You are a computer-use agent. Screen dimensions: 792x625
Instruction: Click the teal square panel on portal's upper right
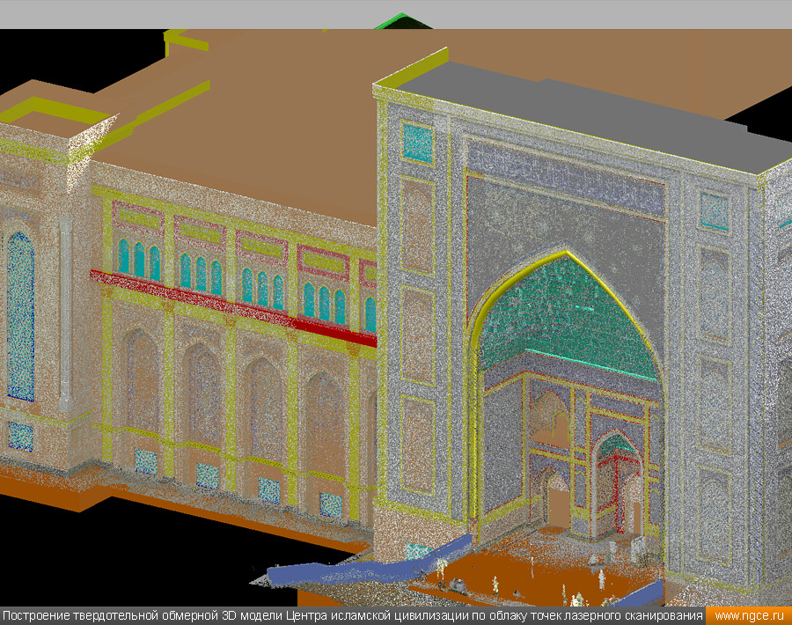[x=714, y=211]
